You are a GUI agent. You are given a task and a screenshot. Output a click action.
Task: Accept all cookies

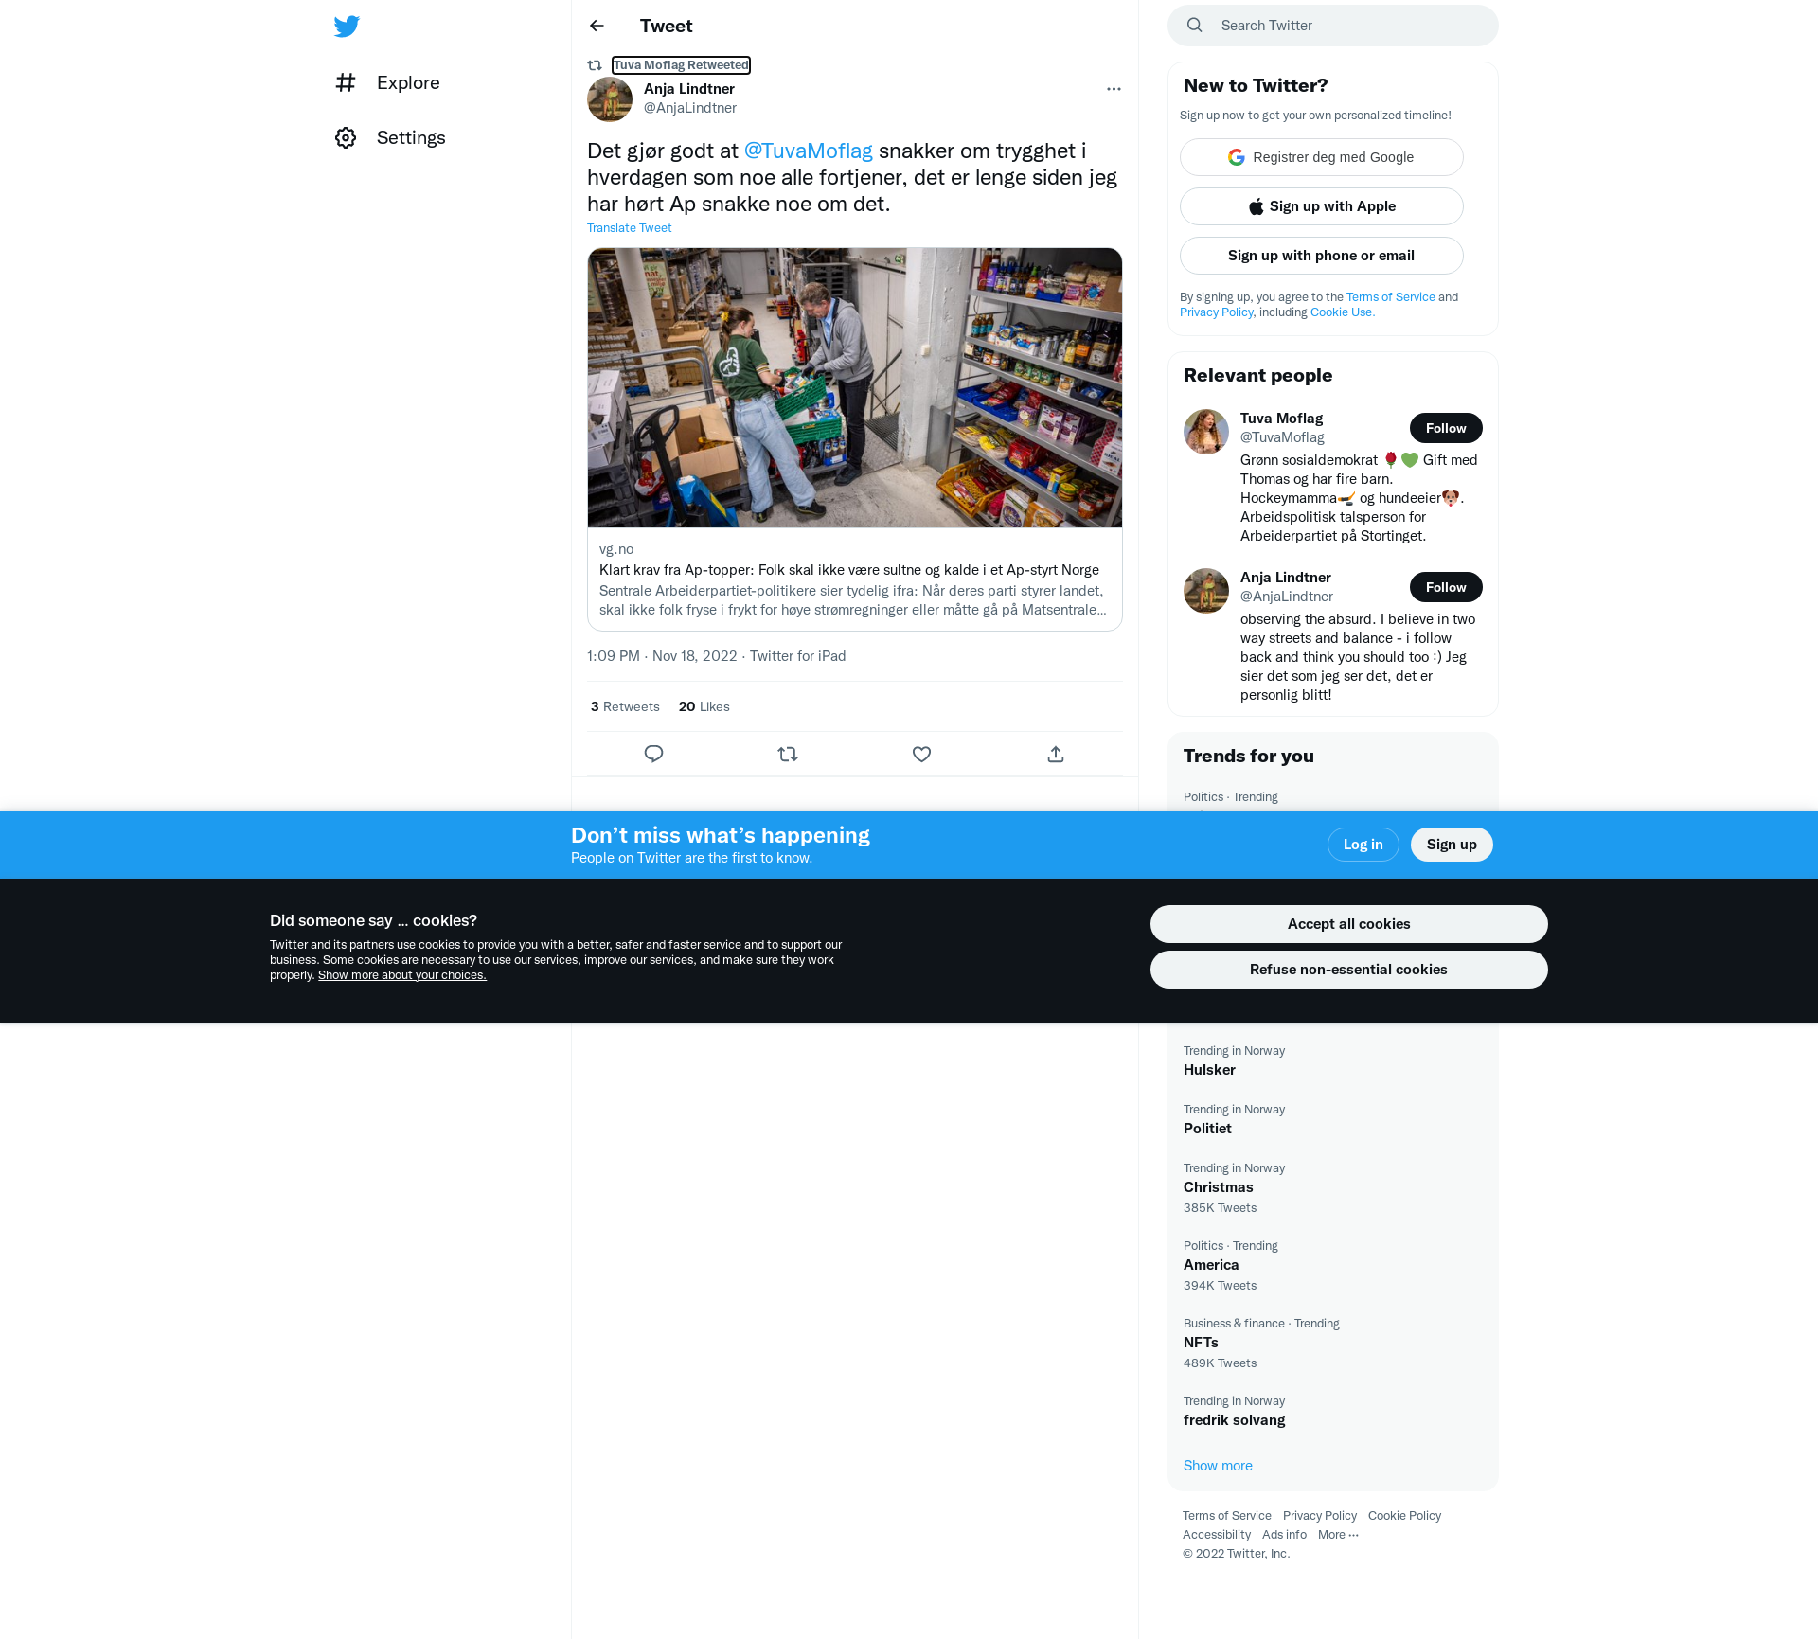(x=1348, y=924)
